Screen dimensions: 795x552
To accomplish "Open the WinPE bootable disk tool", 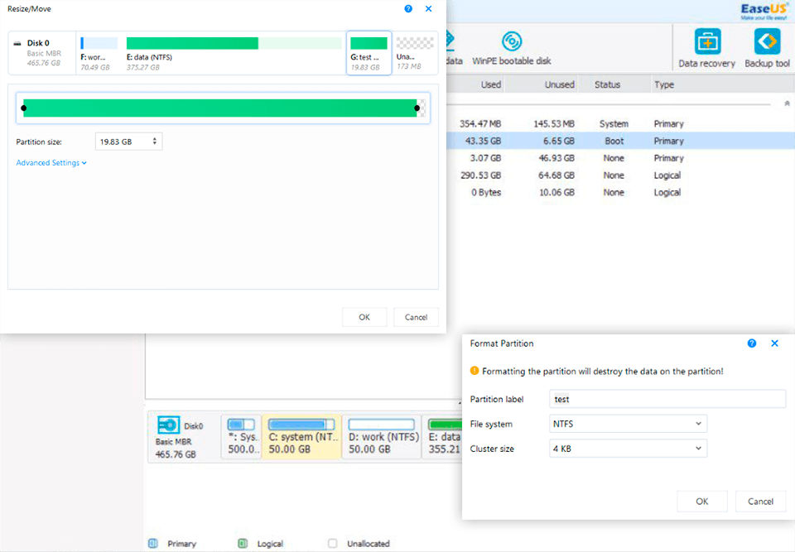I will tap(511, 47).
